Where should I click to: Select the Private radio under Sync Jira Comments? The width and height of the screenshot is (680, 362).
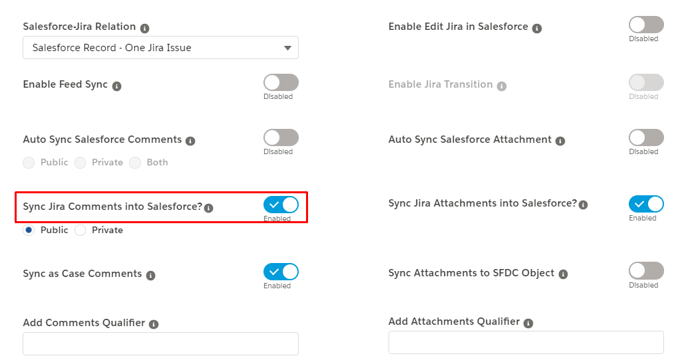[81, 230]
